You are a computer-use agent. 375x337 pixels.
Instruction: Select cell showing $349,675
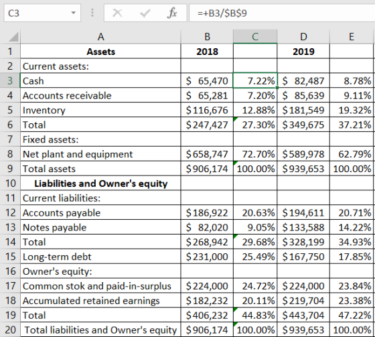[x=303, y=125]
